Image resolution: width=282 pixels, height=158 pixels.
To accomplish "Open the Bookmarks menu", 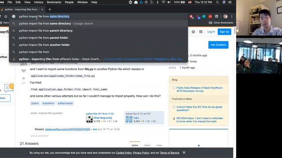I will pos(54,2).
